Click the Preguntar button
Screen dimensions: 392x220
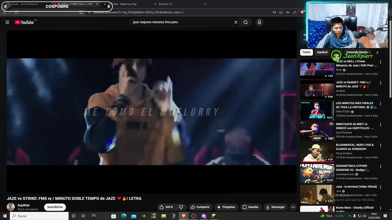[226, 207]
